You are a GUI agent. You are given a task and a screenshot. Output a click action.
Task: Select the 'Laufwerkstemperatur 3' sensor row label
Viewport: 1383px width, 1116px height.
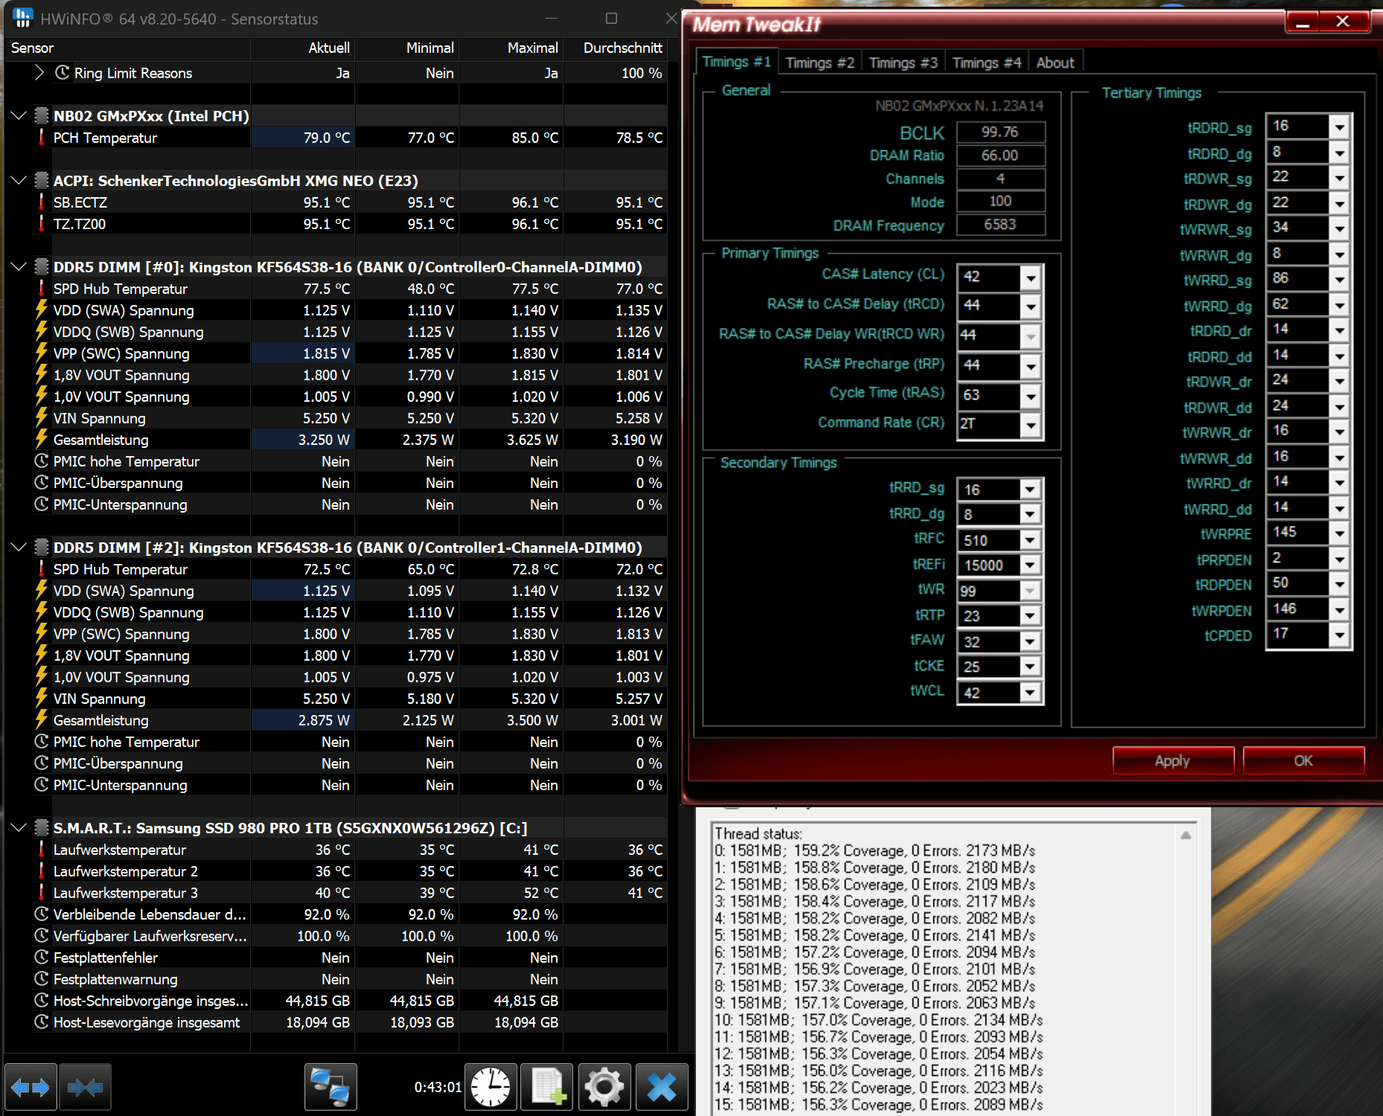click(126, 893)
